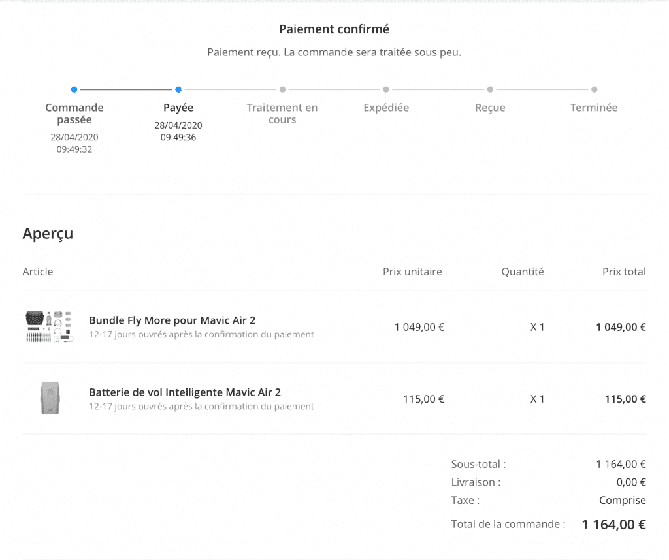Click the shipping amount '0,00 €'
The image size is (669, 560).
pyautogui.click(x=631, y=482)
